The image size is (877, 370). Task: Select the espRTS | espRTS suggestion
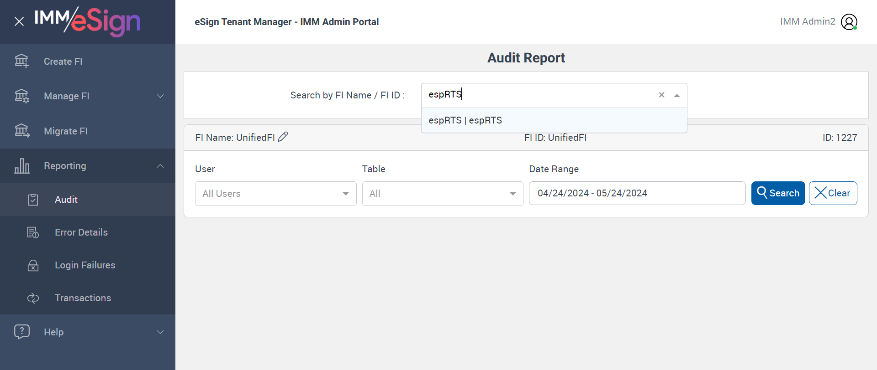(x=465, y=120)
